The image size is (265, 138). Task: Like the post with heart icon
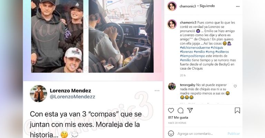pos(171,110)
